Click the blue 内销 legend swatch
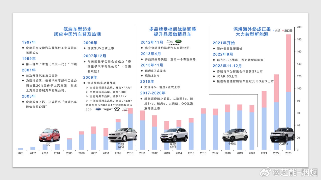Image resolution: width=321 pixels, height=180 pixels. point(273,30)
